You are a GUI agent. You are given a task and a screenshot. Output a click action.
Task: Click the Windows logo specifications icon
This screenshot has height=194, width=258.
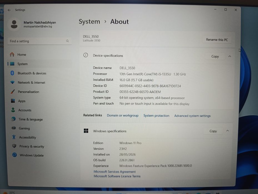pyautogui.click(x=86, y=131)
